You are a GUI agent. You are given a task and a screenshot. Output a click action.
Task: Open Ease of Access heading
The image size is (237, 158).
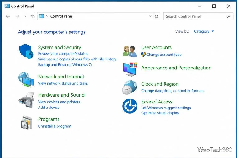[x=157, y=102]
